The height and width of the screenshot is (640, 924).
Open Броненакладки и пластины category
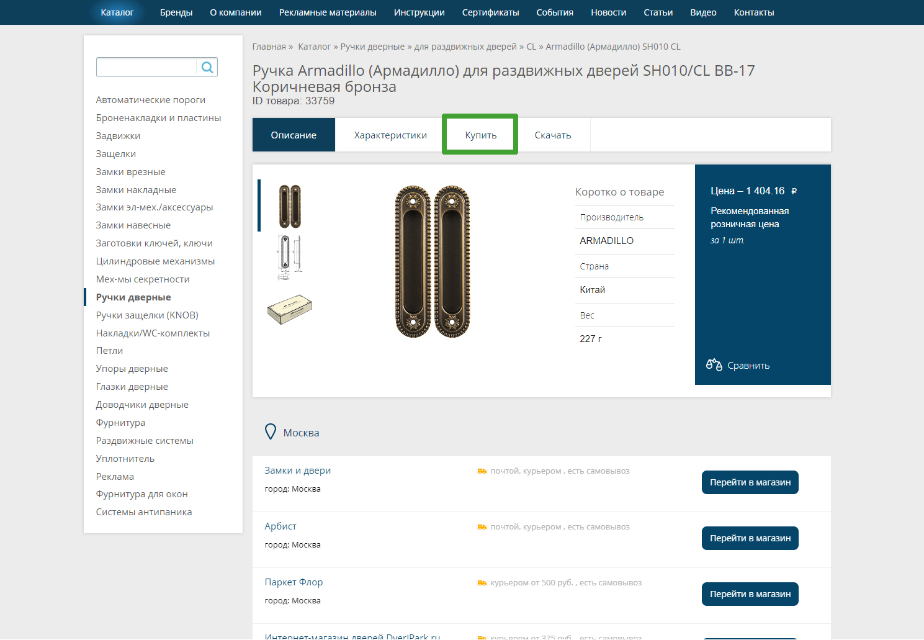pos(159,118)
